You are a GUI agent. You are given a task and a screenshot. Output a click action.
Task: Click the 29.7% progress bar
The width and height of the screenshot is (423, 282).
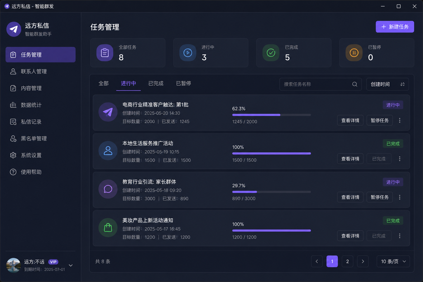pyautogui.click(x=272, y=192)
